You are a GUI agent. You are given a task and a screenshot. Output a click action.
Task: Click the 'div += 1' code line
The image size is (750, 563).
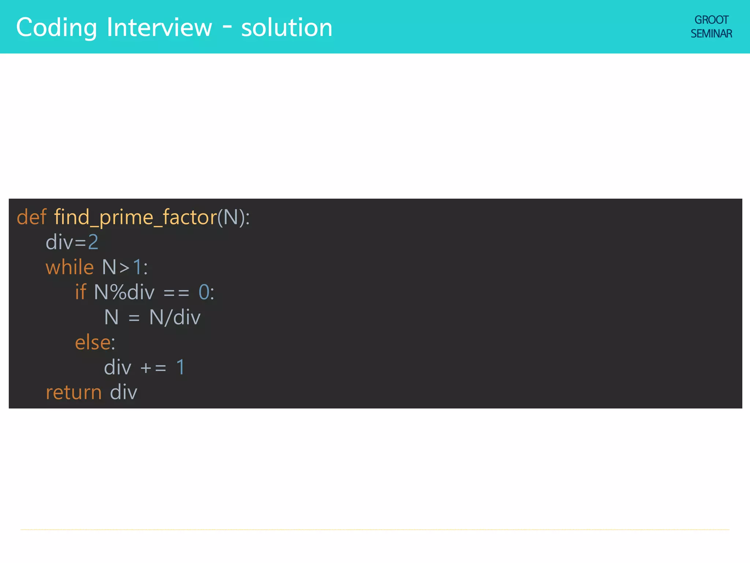145,367
